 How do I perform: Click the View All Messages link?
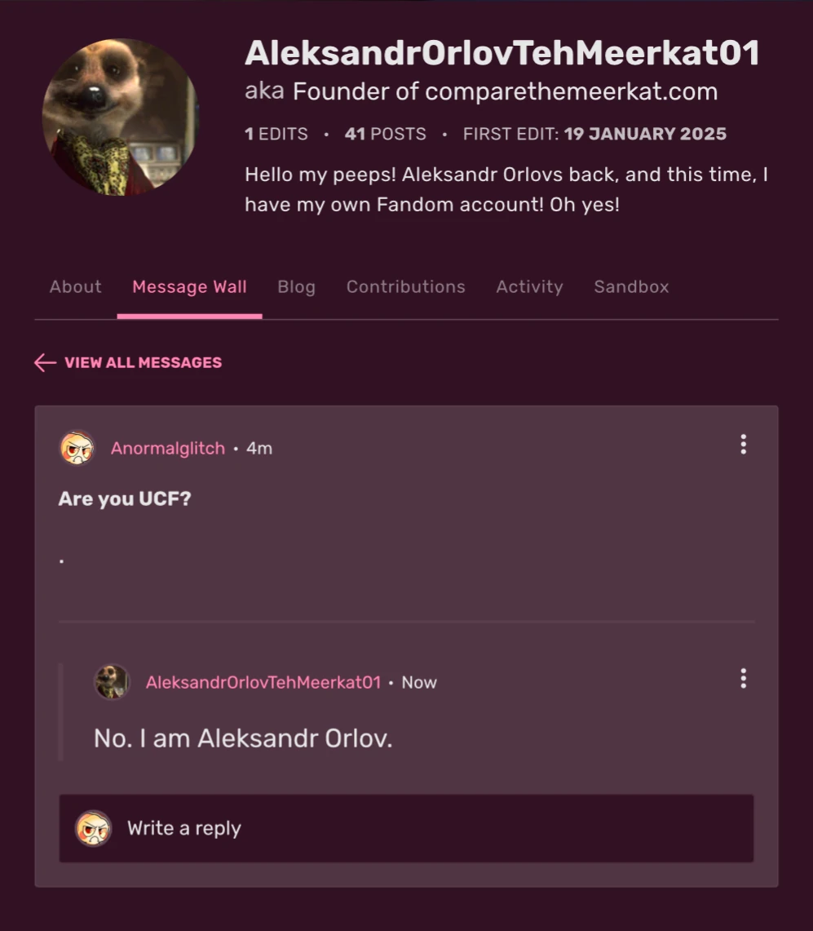(x=143, y=362)
